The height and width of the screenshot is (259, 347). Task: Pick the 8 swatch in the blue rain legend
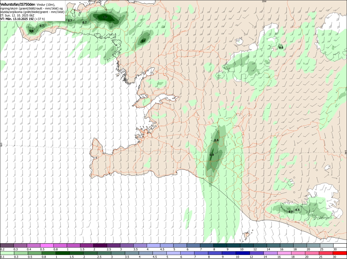(215, 253)
